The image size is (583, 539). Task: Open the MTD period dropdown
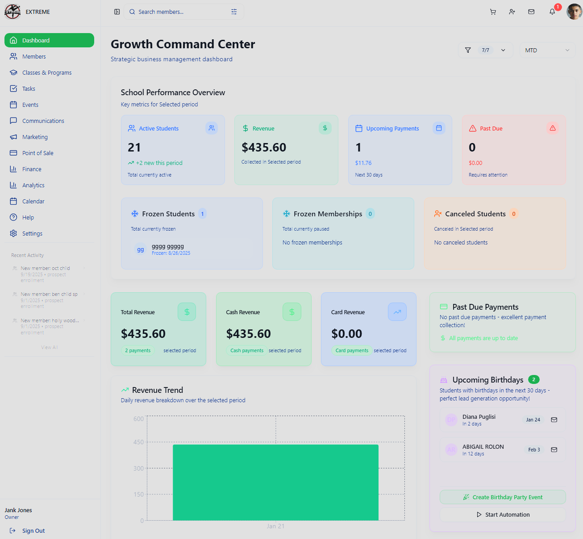(x=547, y=50)
